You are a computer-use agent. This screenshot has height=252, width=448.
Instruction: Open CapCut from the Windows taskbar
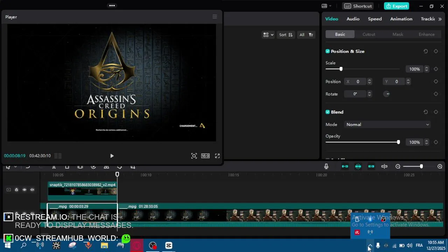[x=169, y=245]
